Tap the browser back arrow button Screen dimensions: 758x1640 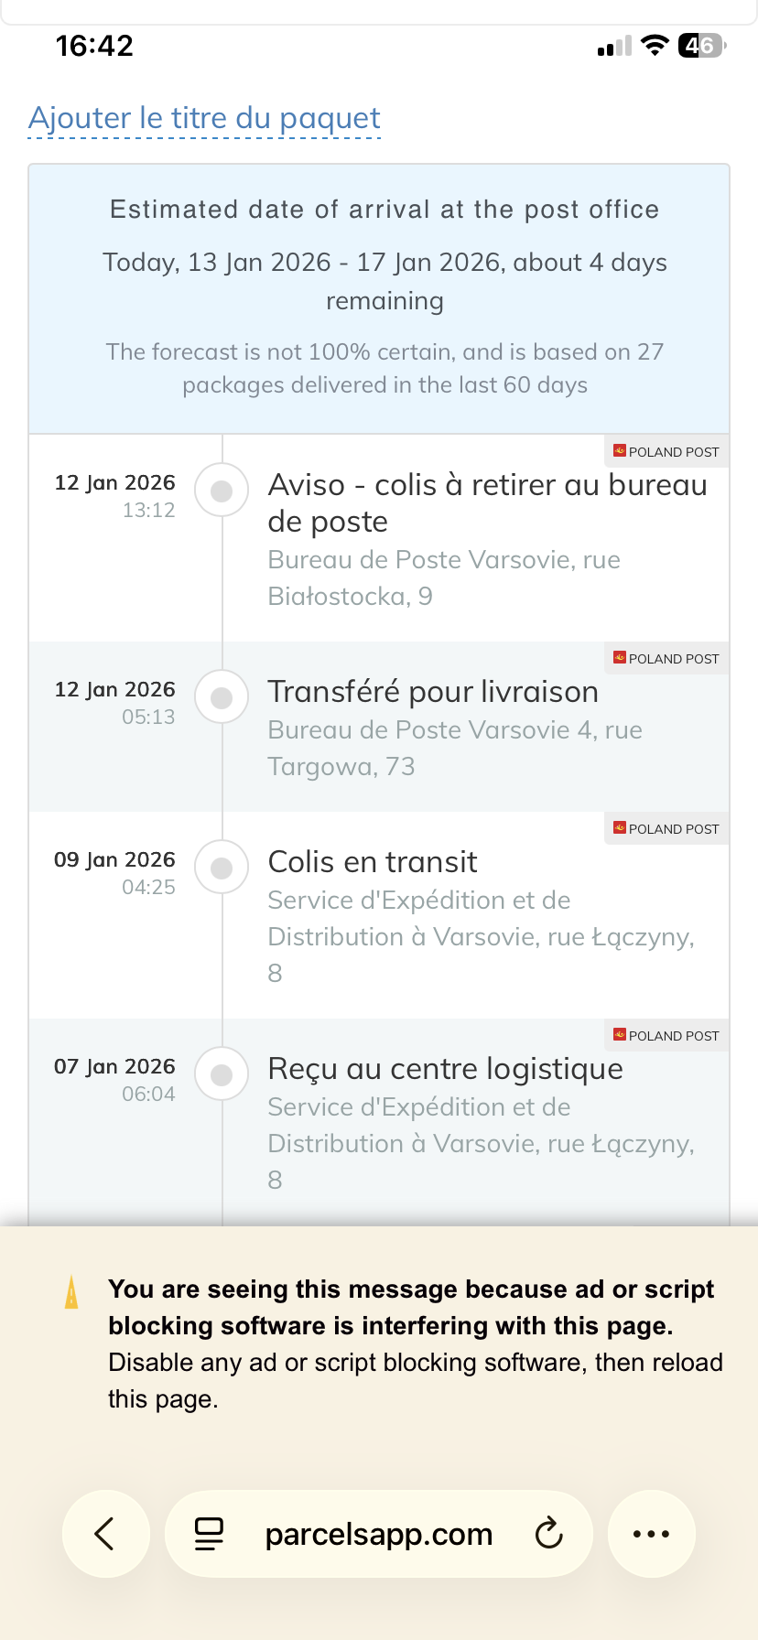tap(105, 1534)
